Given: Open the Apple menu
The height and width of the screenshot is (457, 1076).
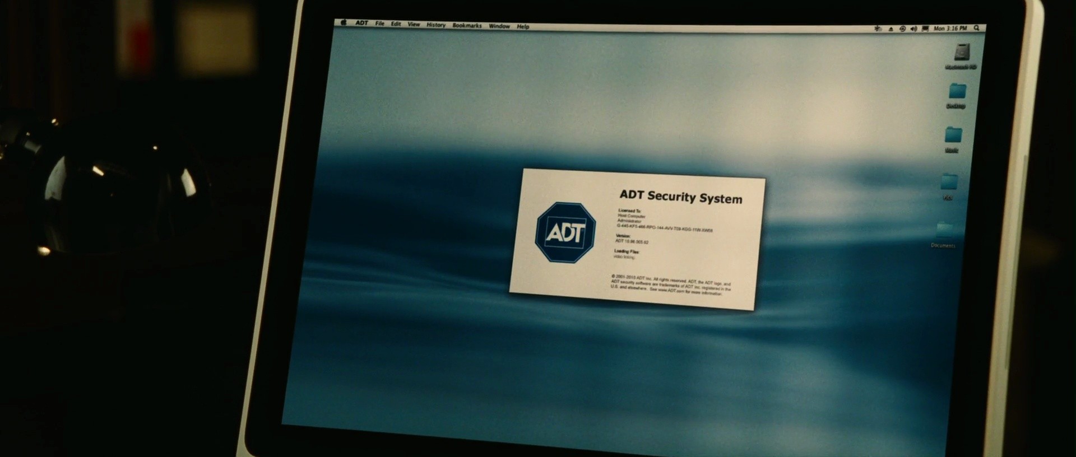Looking at the screenshot, I should [344, 23].
